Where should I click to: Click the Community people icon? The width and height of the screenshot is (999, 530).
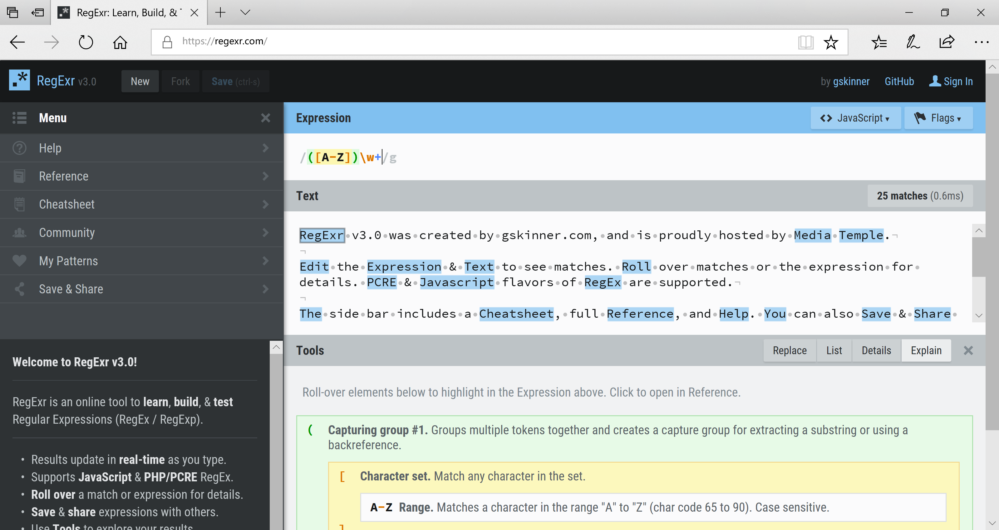19,233
